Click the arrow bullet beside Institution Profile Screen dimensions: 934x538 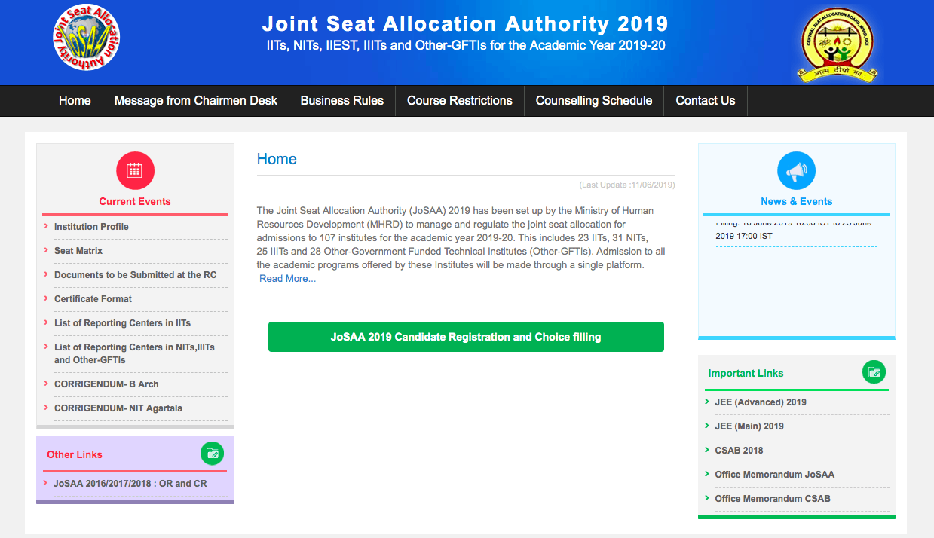tap(46, 226)
